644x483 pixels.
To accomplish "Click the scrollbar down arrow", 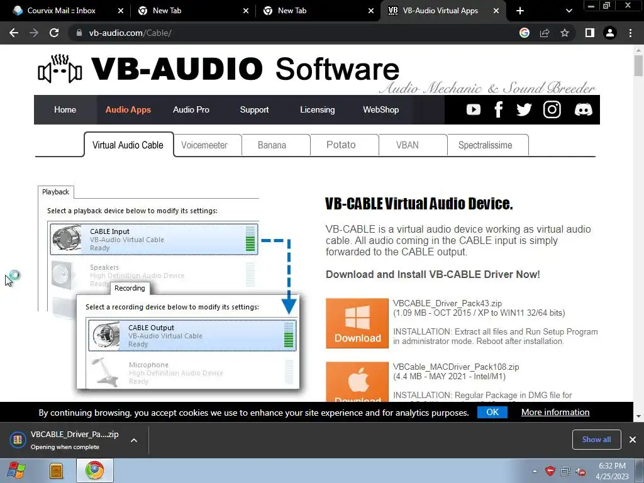I will [x=638, y=416].
